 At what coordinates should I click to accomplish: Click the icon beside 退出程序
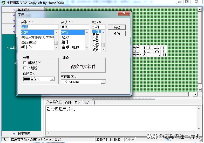14,133
